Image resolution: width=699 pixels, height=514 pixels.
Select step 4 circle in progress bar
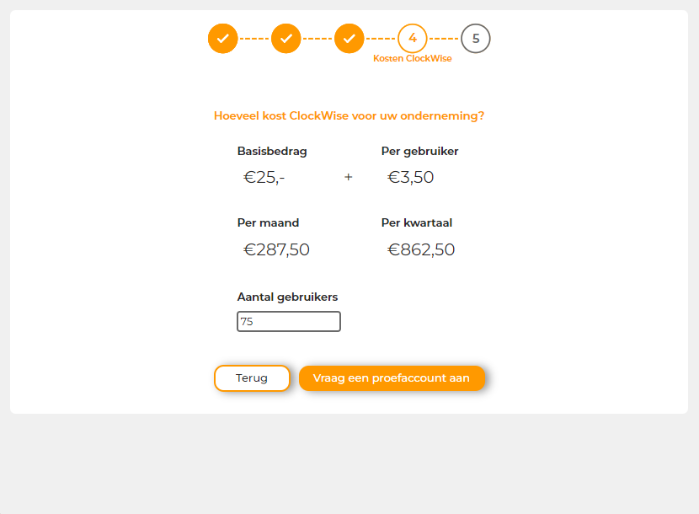pos(413,39)
